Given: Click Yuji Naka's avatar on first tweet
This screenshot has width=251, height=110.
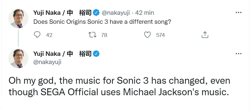Looking at the screenshot, I should 18,18.
